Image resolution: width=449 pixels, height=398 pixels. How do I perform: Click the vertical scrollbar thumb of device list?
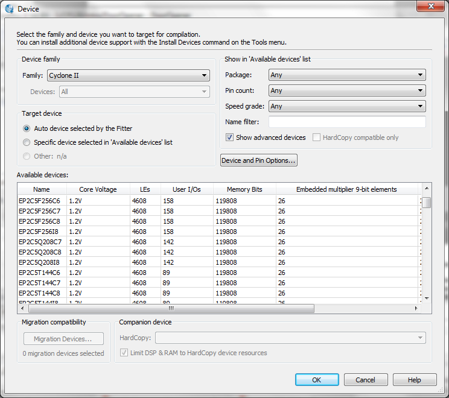coord(427,202)
